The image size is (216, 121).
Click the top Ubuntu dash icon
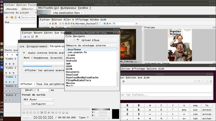tap(2, 2)
